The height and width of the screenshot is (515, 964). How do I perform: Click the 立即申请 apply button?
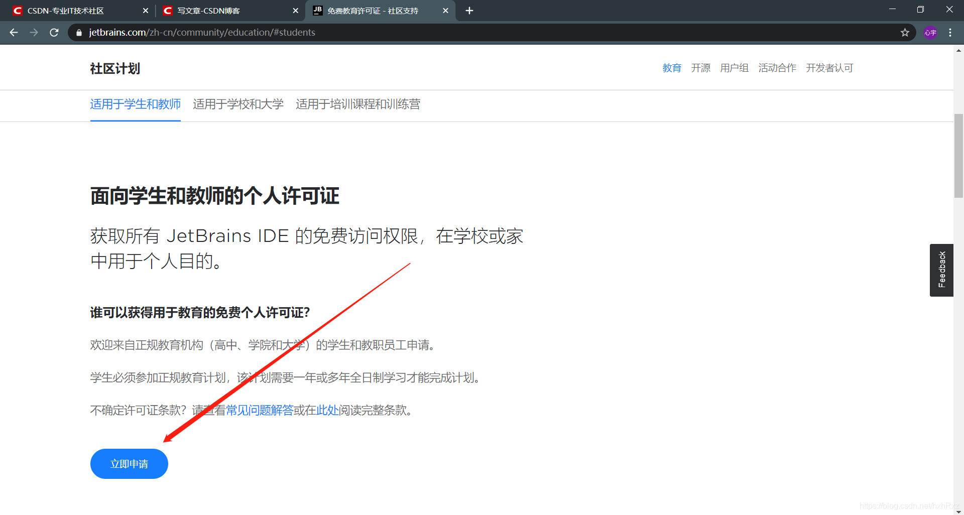(x=129, y=464)
